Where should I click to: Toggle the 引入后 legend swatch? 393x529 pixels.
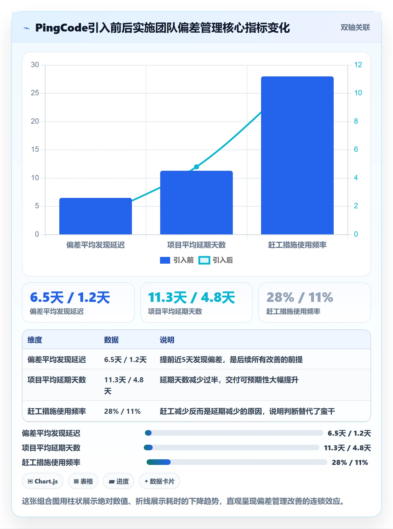(x=204, y=260)
